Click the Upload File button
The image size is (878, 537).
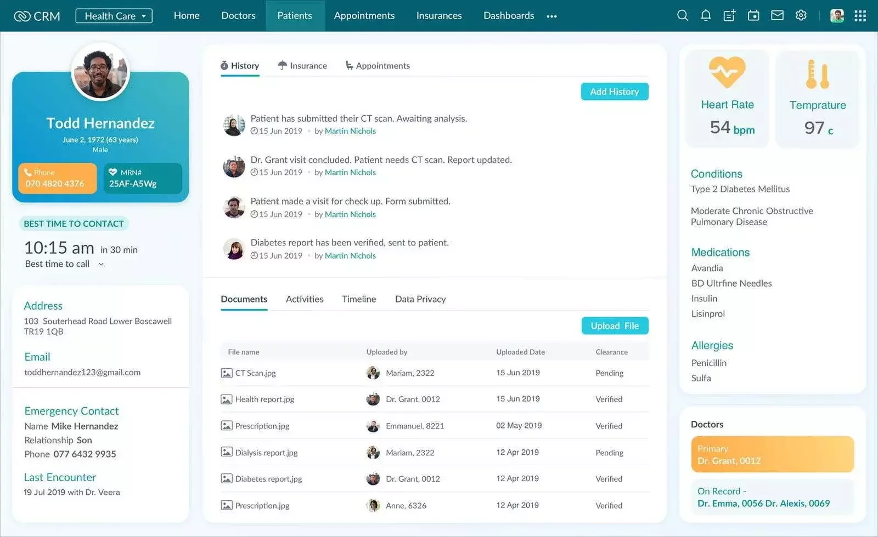click(x=615, y=325)
